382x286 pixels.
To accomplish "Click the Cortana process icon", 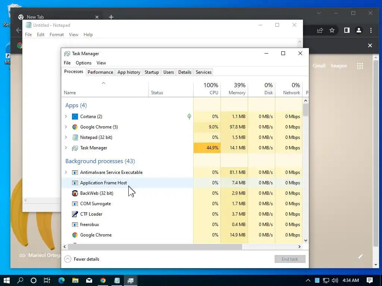I will pyautogui.click(x=75, y=117).
